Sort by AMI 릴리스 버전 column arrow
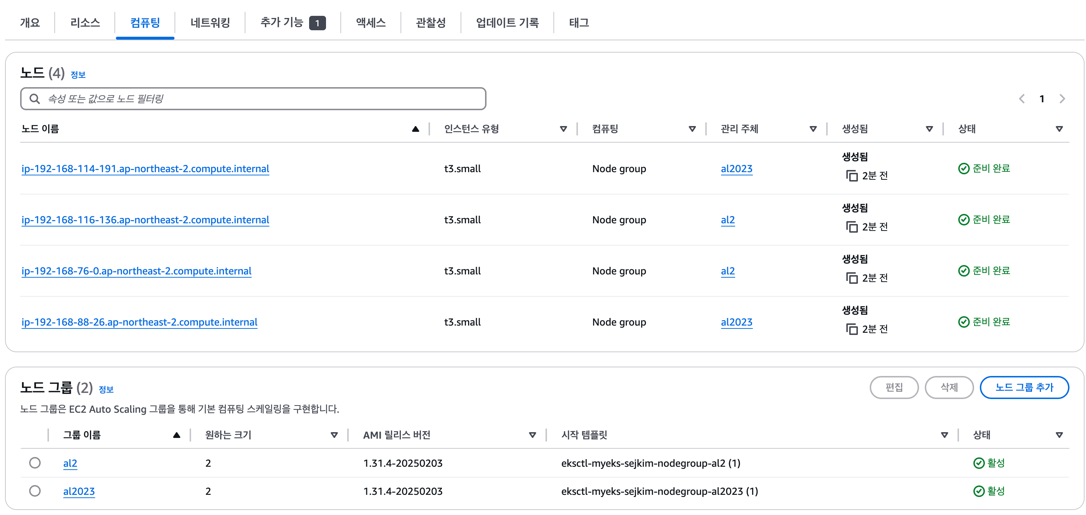The height and width of the screenshot is (515, 1086). [x=533, y=435]
